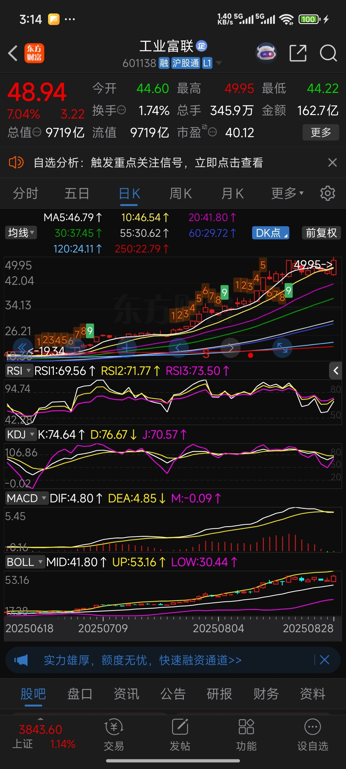Tap 更多 button for more quote data
Image resolution: width=346 pixels, height=769 pixels.
coord(321,132)
